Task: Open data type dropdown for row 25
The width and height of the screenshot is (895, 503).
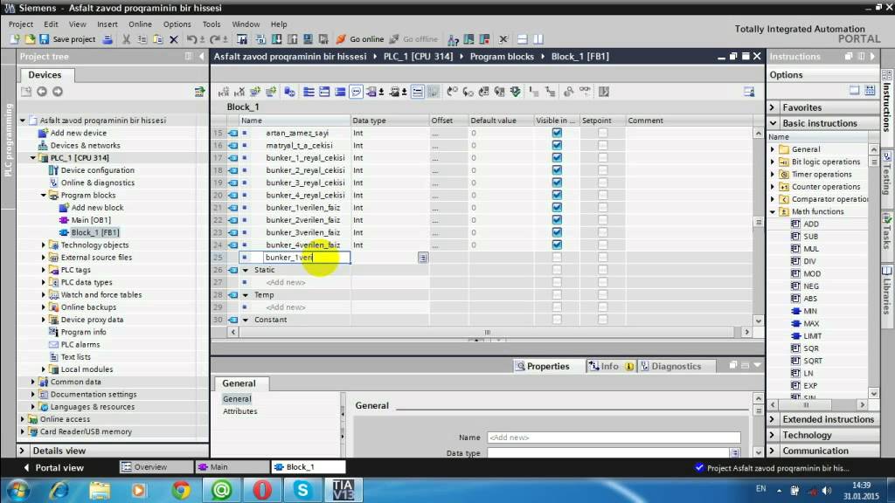Action: point(423,258)
